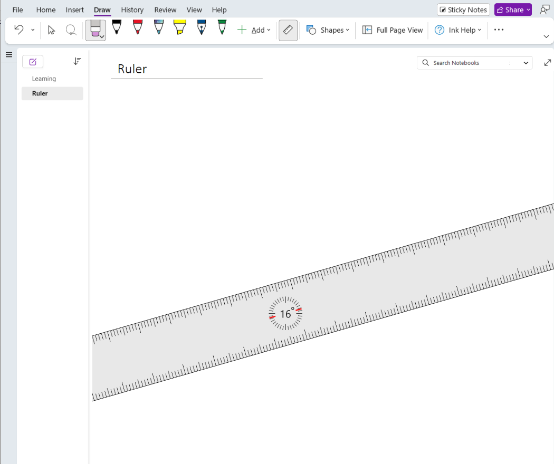Switch to Full Page View
Image resolution: width=554 pixels, height=464 pixels.
tap(392, 30)
